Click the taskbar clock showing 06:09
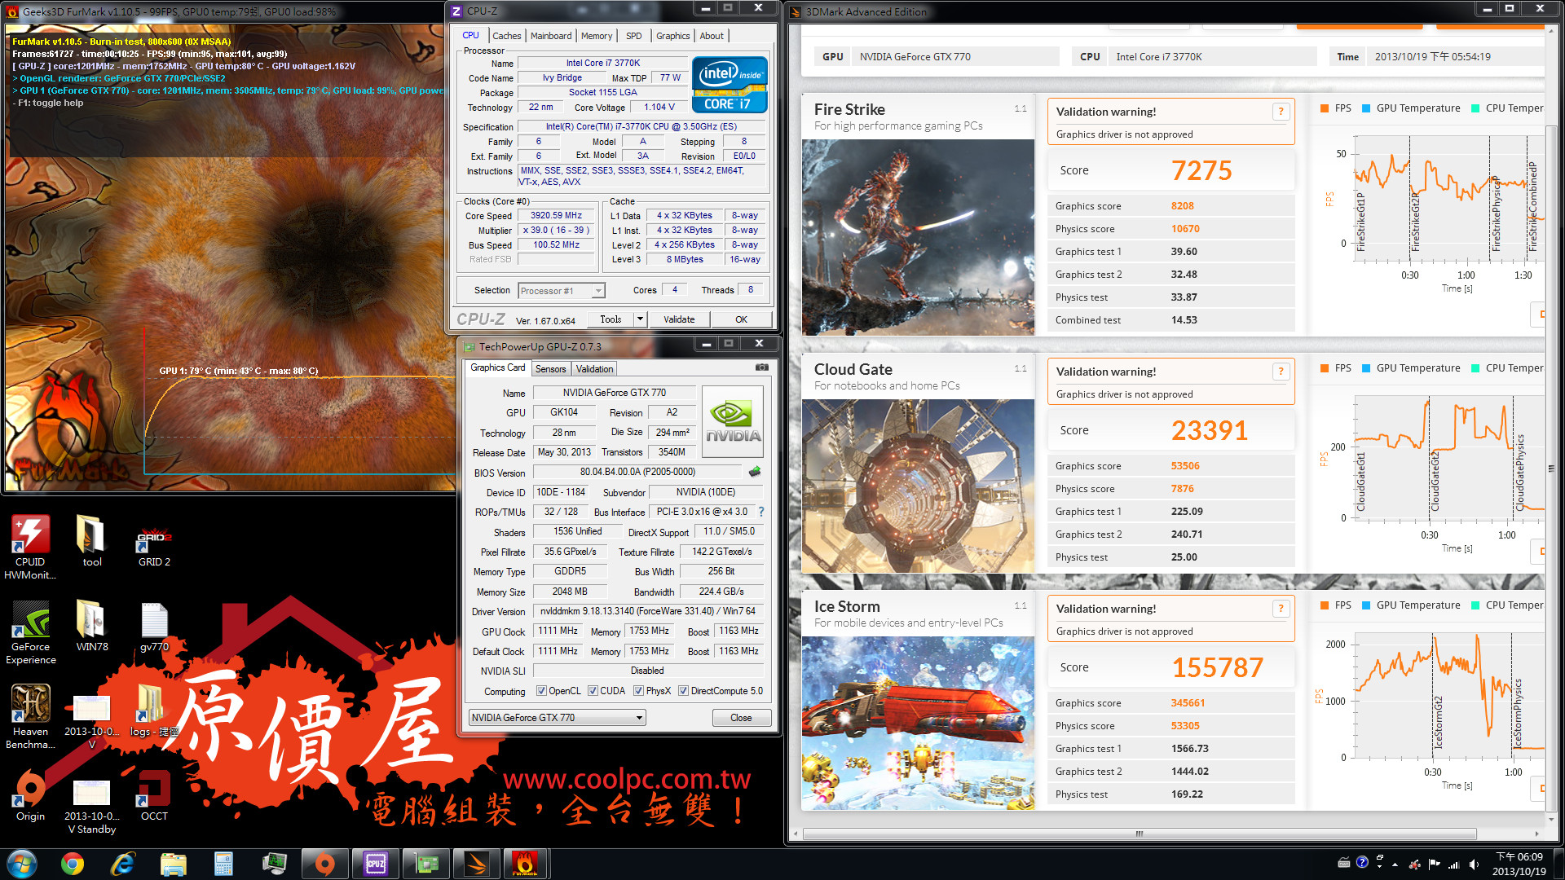Screen dimensions: 1565x880 1519,864
